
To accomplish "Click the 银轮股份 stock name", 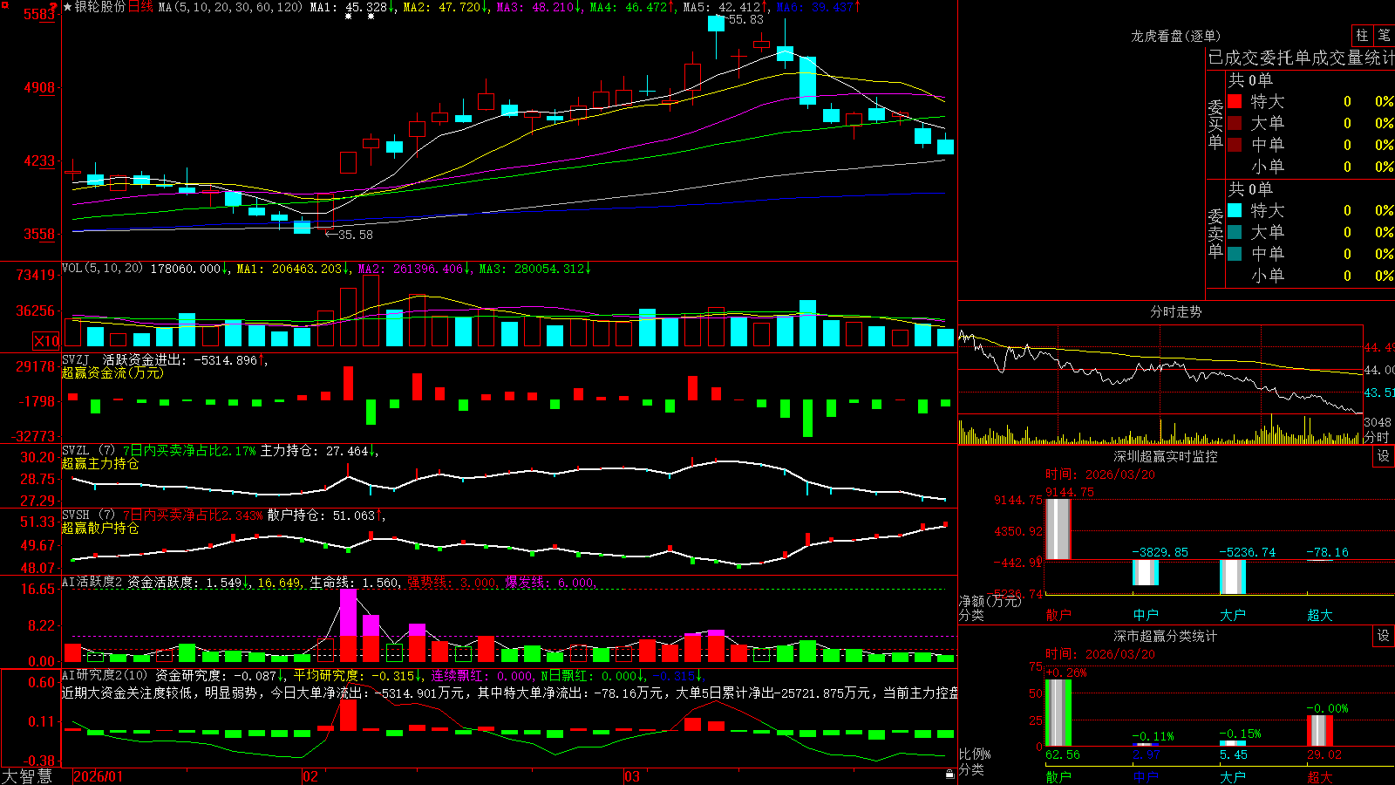I will [x=100, y=7].
